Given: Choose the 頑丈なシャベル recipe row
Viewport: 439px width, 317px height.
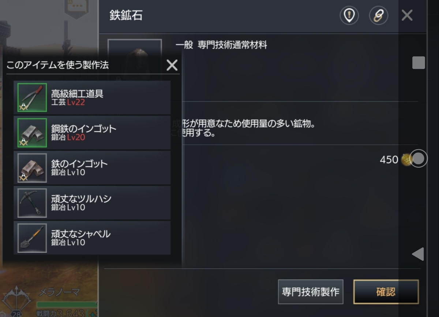Looking at the screenshot, I should pyautogui.click(x=92, y=238).
